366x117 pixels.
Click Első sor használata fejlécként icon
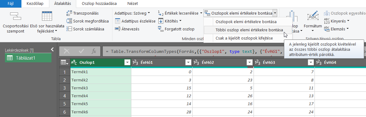pyautogui.click(x=47, y=16)
